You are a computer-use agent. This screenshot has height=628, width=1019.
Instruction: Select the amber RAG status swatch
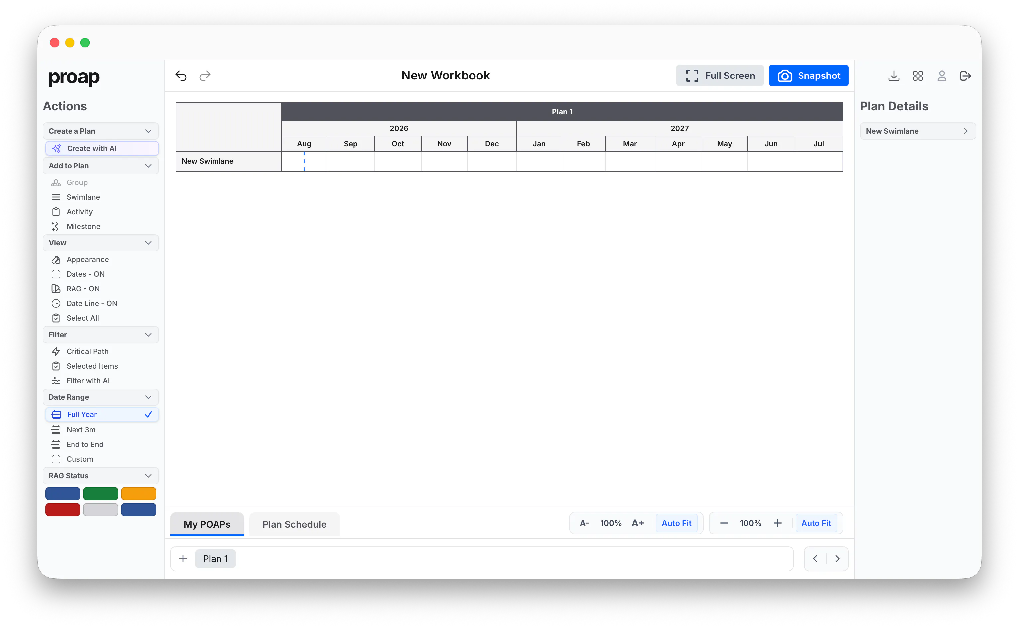[x=139, y=494]
